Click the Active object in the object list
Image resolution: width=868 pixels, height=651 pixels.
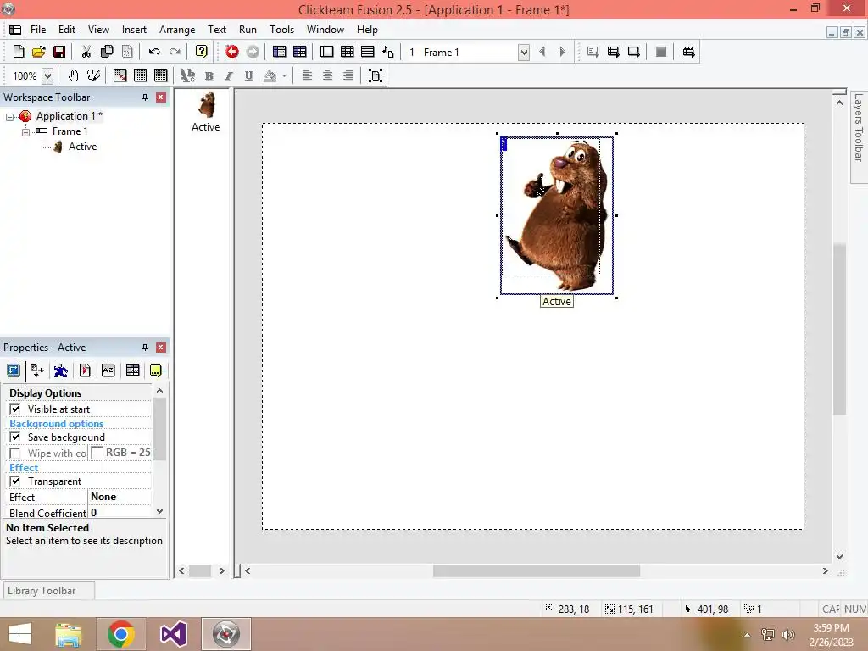tap(206, 113)
